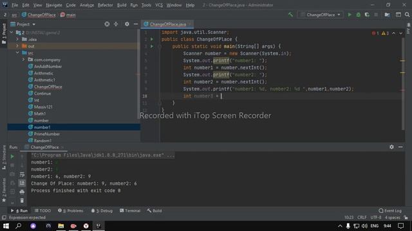Open ENG language indicator in taskbar

point(374,226)
